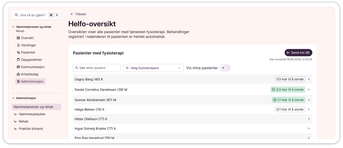The height and width of the screenshot is (148, 343).
Task: Select Hjemmesykepleie in Administrasjon list
Action: pyautogui.click(x=32, y=114)
